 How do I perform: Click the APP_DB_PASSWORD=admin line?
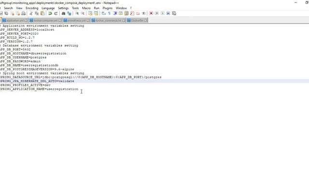click(20, 62)
